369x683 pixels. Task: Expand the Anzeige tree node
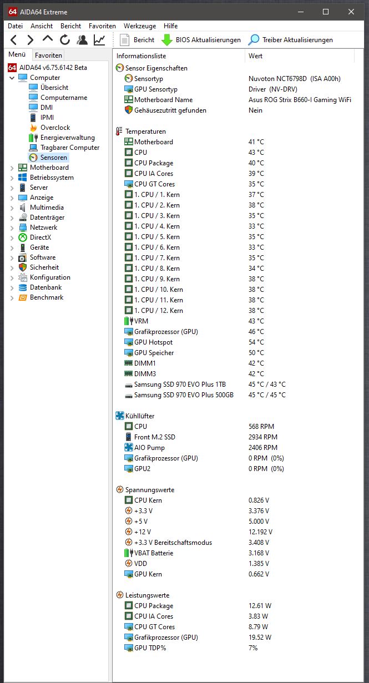click(x=13, y=198)
